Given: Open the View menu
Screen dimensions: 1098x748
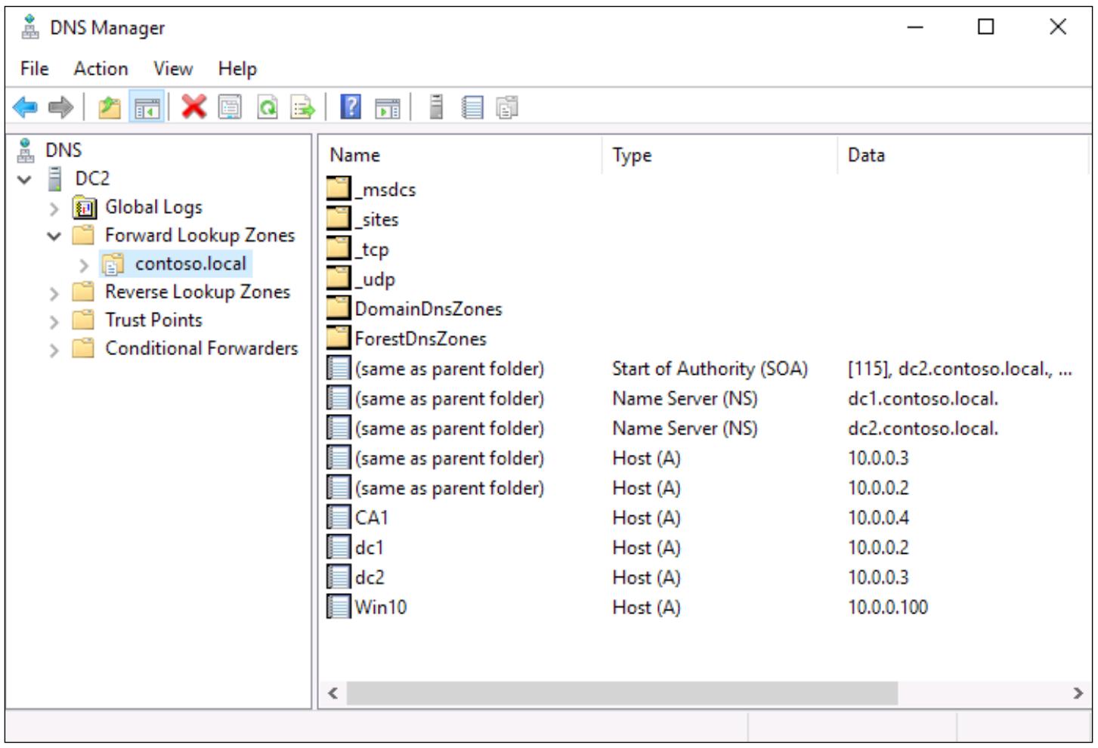Looking at the screenshot, I should tap(173, 69).
